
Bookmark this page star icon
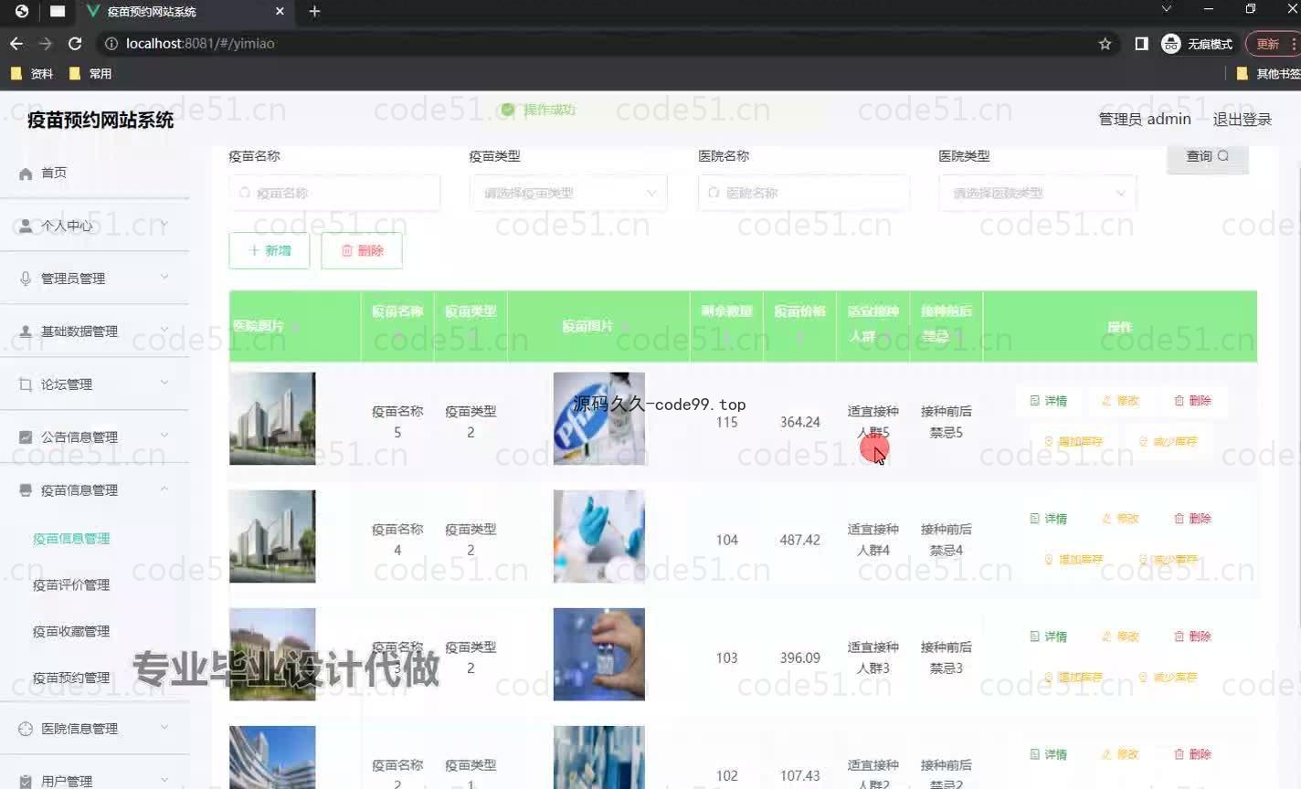[x=1105, y=44]
